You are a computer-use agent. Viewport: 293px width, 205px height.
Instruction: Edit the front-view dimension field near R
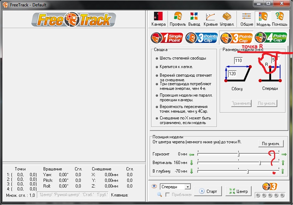(275, 60)
